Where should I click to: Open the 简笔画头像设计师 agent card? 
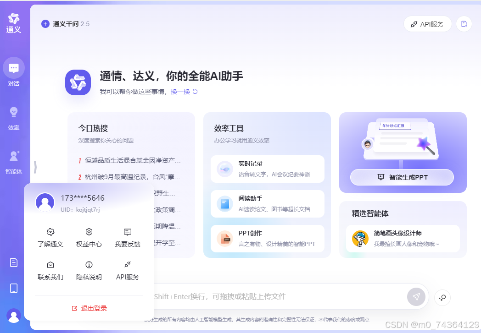[403, 239]
